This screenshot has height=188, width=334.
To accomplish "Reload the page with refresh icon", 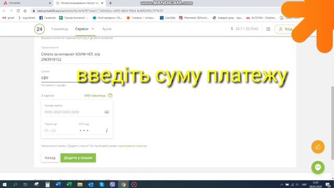I will (x=18, y=10).
